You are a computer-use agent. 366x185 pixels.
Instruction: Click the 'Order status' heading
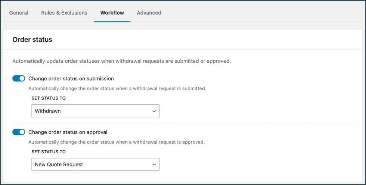(32, 40)
